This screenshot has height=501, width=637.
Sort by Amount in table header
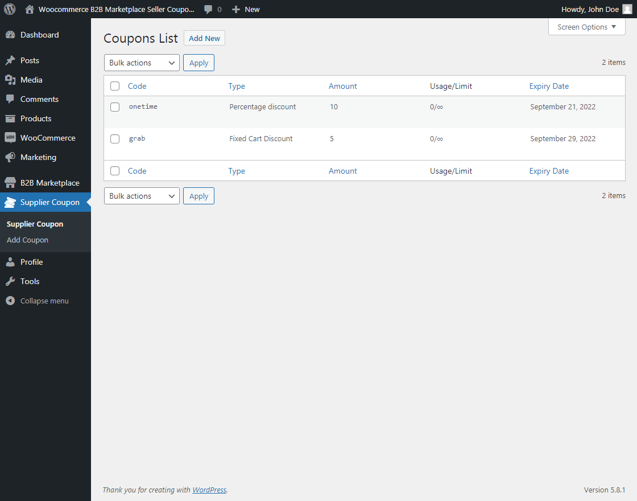[342, 86]
